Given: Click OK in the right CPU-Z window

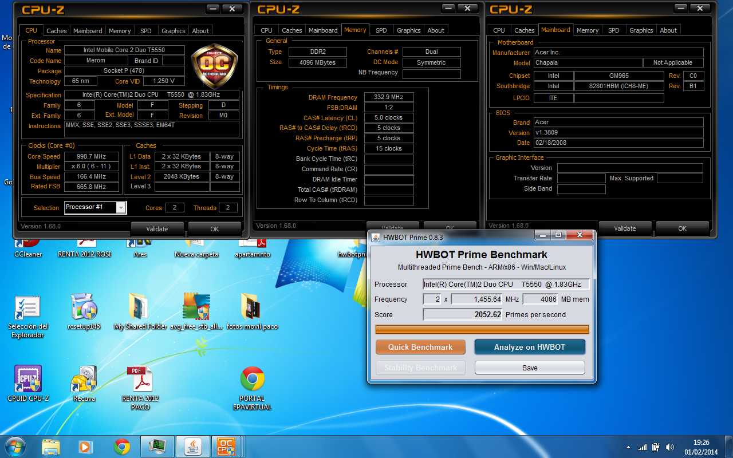Looking at the screenshot, I should 682,228.
